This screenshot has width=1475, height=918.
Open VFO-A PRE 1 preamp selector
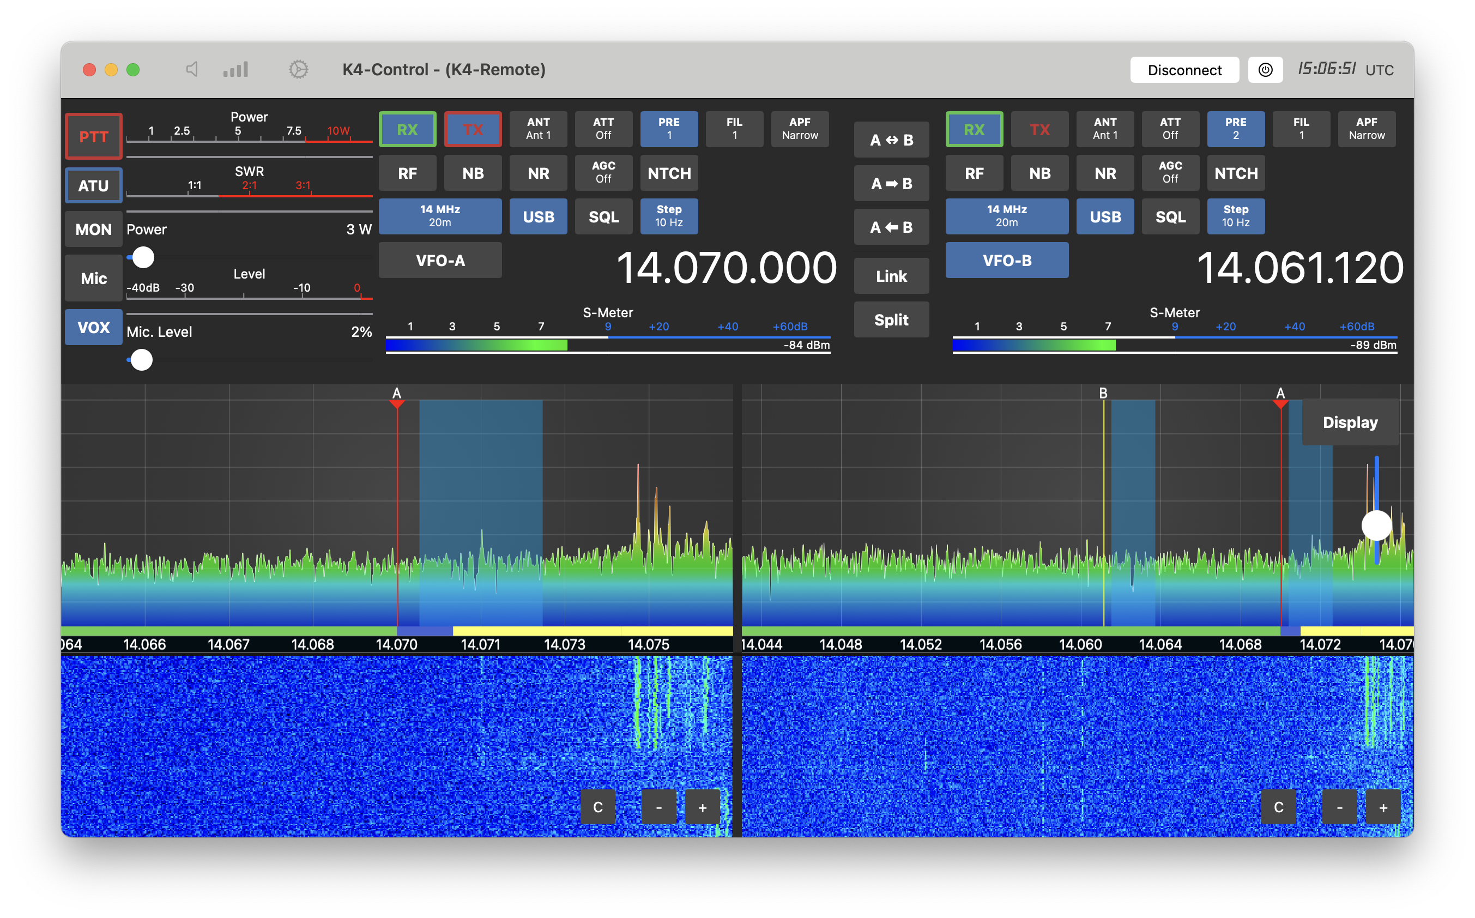click(669, 129)
